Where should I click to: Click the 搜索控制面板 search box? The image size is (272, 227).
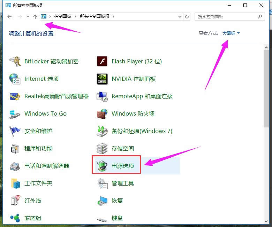tap(227, 16)
